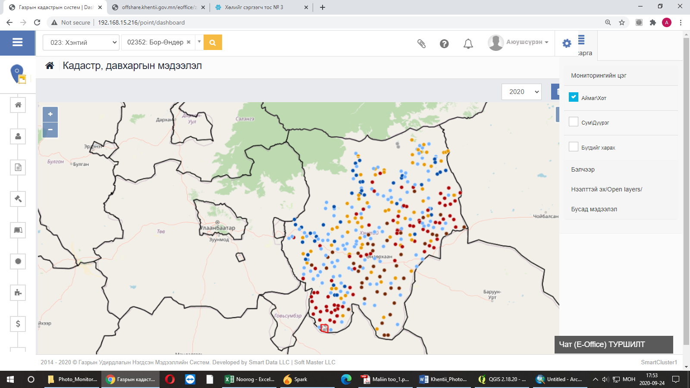The width and height of the screenshot is (690, 388).
Task: Click the paperclip attachment icon
Action: click(421, 44)
